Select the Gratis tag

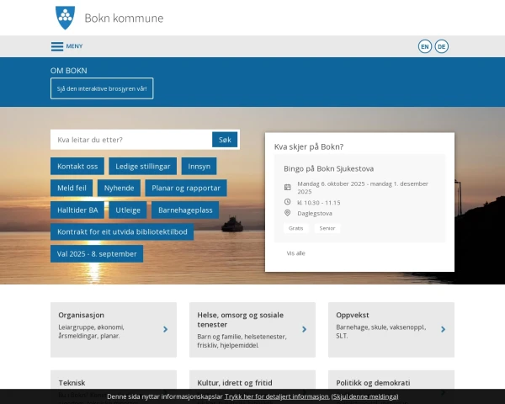point(295,228)
